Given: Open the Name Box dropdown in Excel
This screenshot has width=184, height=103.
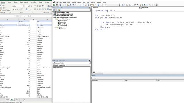Looking at the screenshot, I should click(x=15, y=16).
